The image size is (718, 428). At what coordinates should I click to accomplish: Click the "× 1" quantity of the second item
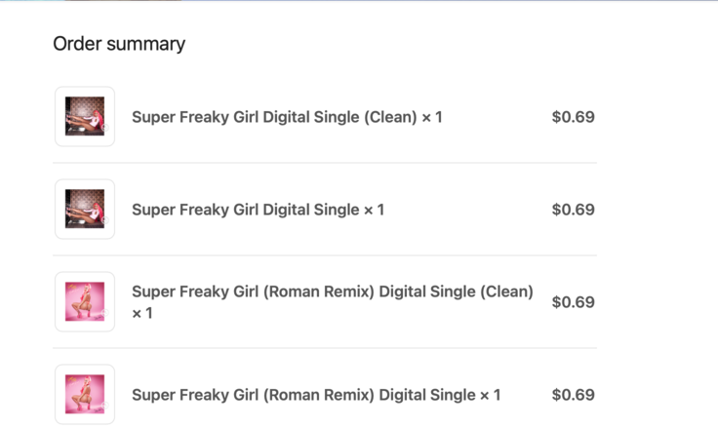point(374,210)
